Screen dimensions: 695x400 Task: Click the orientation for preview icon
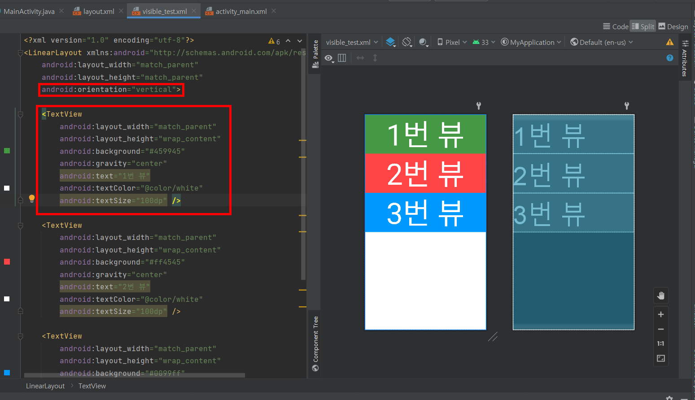pyautogui.click(x=407, y=42)
